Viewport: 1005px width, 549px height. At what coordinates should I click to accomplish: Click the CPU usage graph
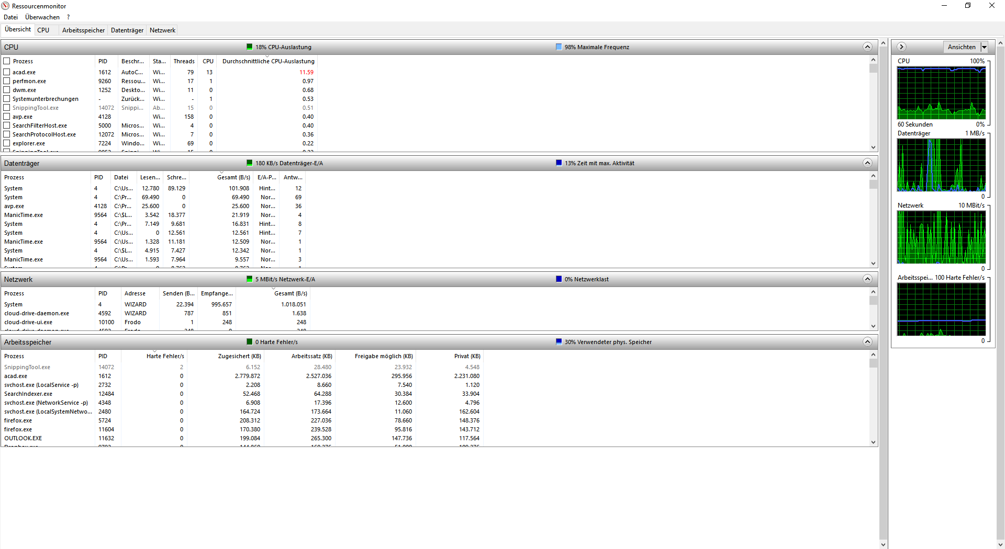click(x=941, y=93)
